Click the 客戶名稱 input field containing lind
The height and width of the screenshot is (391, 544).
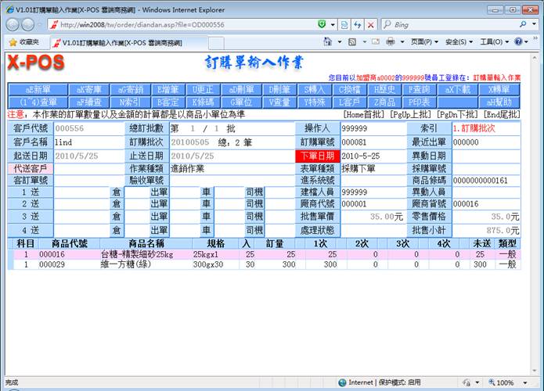(x=88, y=142)
